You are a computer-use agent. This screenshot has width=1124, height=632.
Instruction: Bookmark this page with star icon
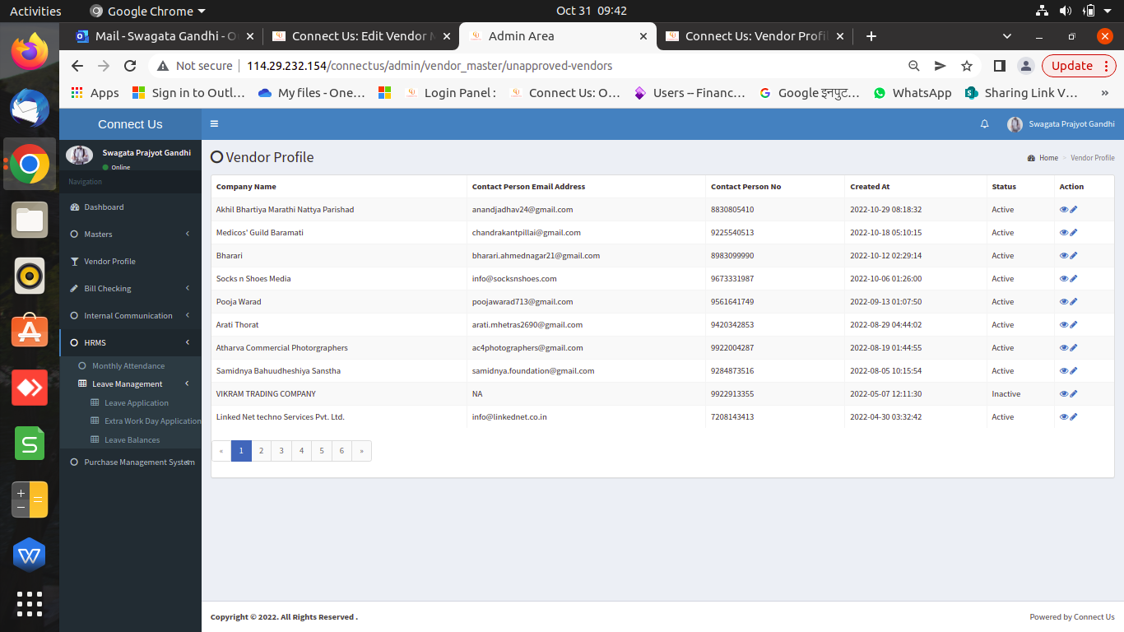pos(967,66)
